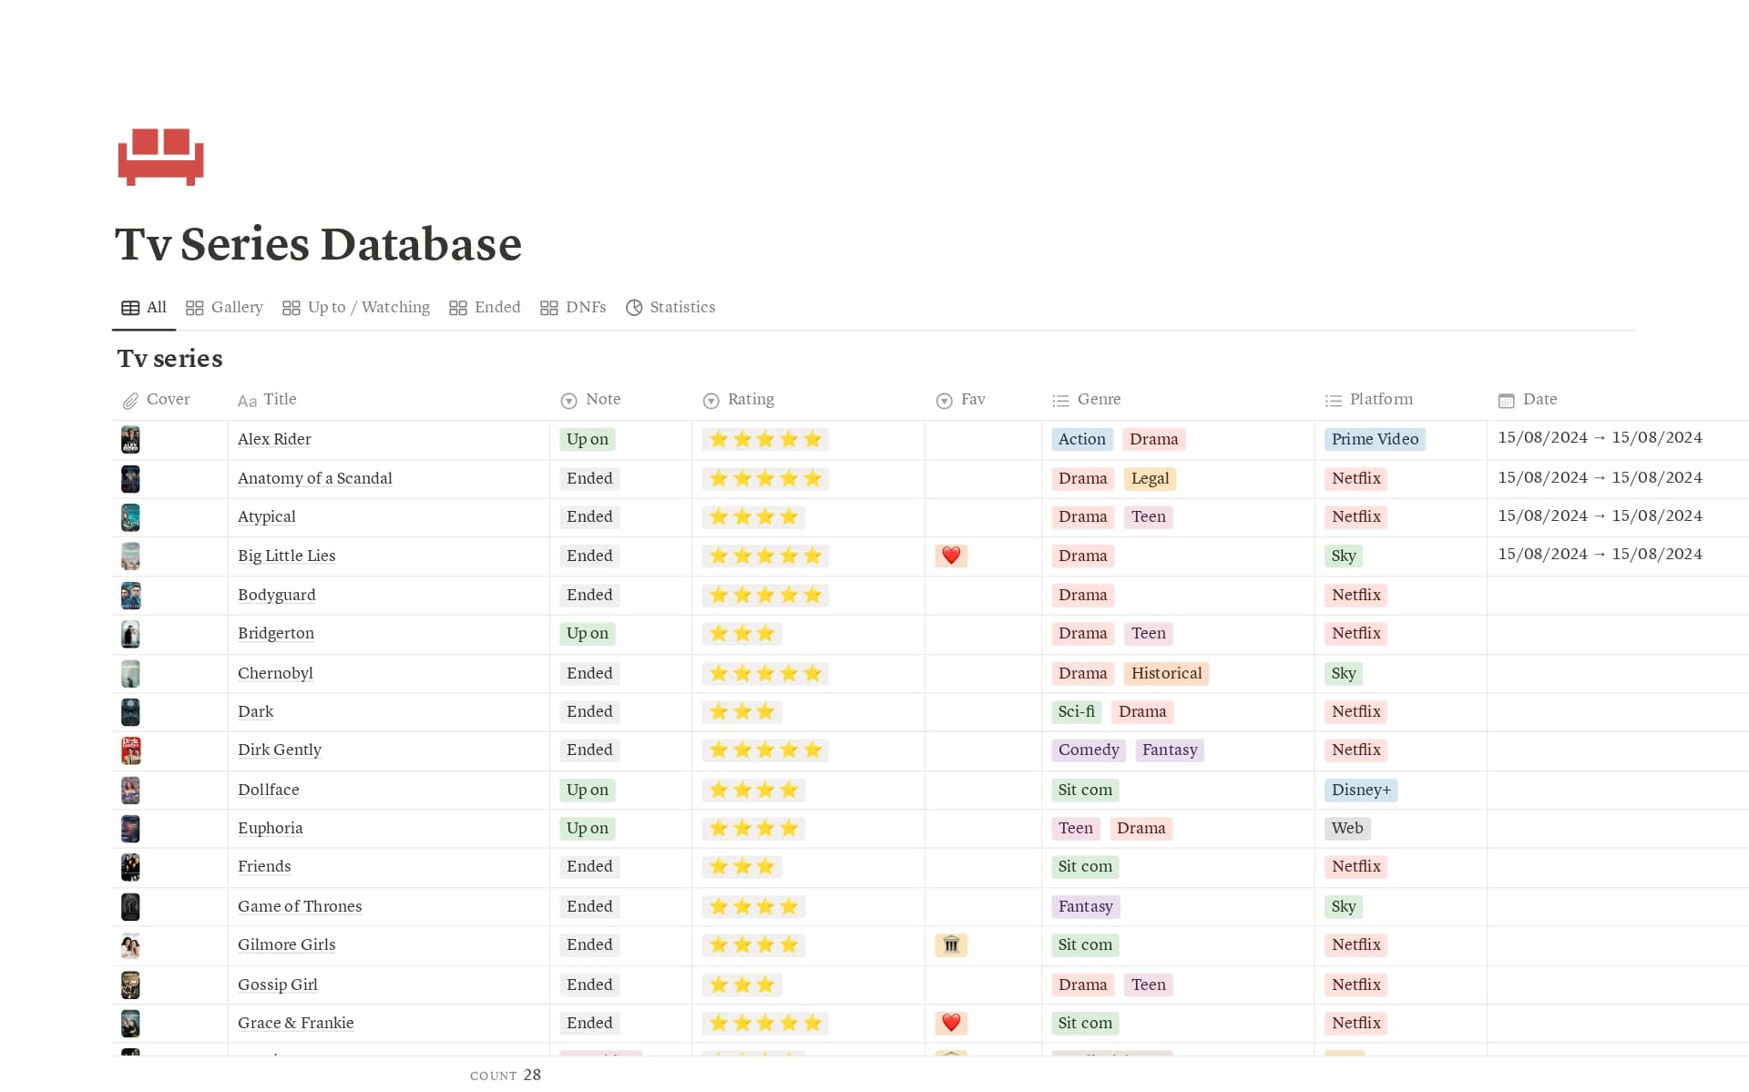Click the Aa icon beside Title header

click(x=247, y=401)
